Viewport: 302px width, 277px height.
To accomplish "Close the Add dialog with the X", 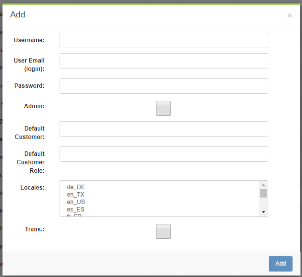I will pyautogui.click(x=290, y=15).
